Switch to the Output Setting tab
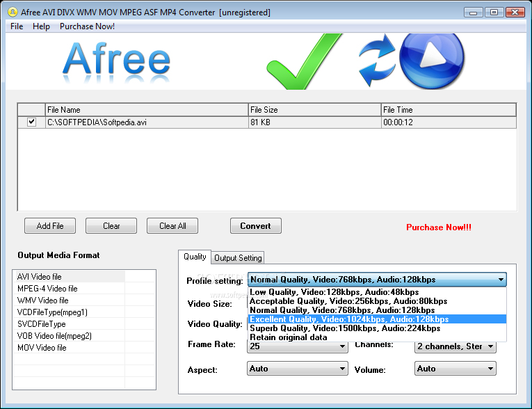The width and height of the screenshot is (532, 409). click(x=238, y=258)
